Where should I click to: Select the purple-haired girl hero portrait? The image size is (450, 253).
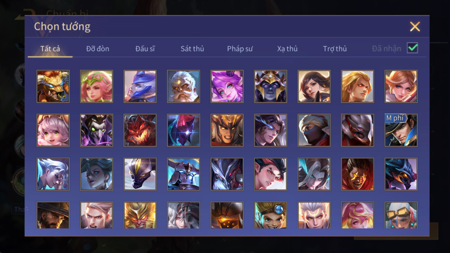[x=227, y=86]
